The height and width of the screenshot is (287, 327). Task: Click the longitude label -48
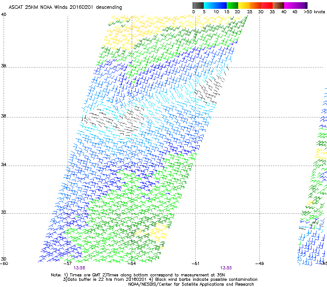259,264
